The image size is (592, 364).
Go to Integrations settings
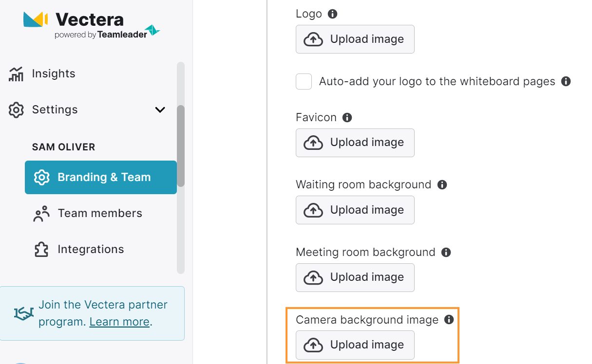[x=91, y=249]
